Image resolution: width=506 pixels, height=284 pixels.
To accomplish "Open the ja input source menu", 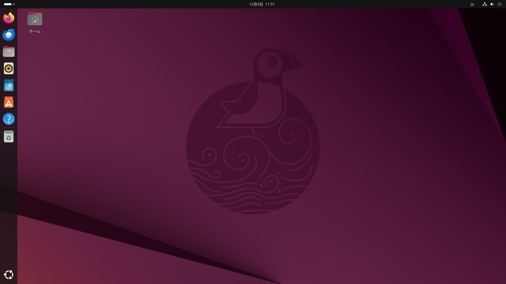I will pos(472,4).
